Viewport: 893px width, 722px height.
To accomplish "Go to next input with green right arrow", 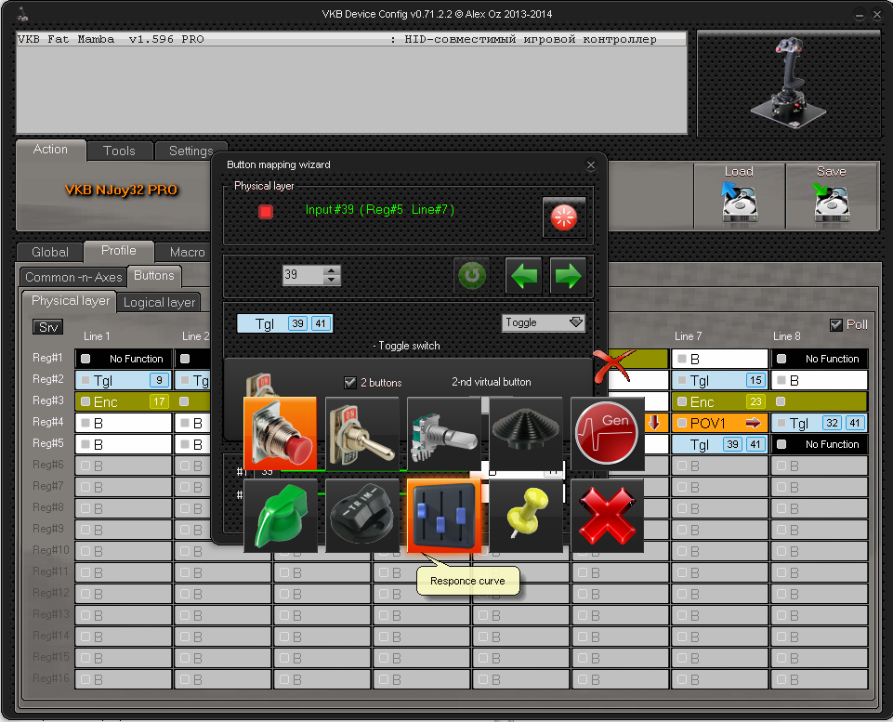I will [568, 276].
